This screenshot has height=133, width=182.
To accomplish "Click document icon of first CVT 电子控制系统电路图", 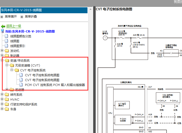I will pyautogui.click(x=21, y=75).
